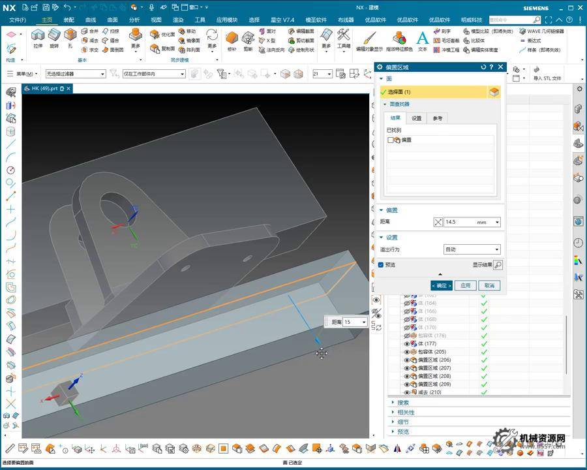Open the 曲面 ribbon tab
Screen dimensions: 587x470
[112, 20]
